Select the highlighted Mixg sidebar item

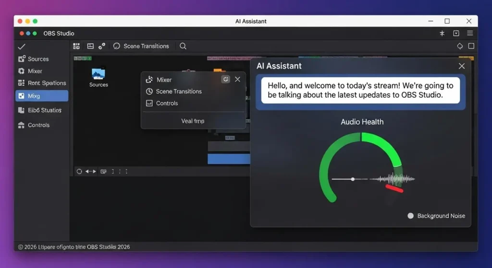point(42,96)
